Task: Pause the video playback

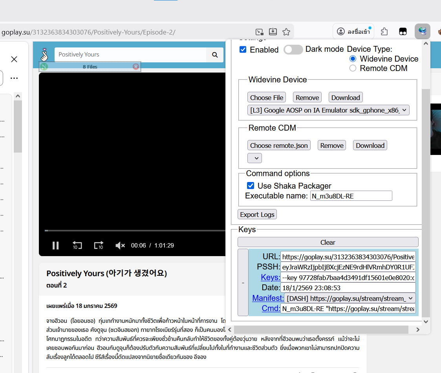Action: point(56,246)
